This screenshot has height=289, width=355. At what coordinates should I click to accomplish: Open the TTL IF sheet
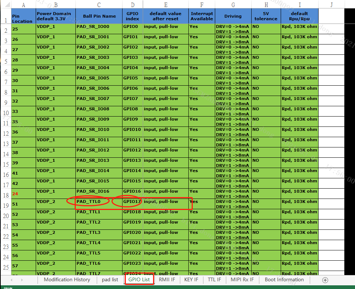(214, 279)
